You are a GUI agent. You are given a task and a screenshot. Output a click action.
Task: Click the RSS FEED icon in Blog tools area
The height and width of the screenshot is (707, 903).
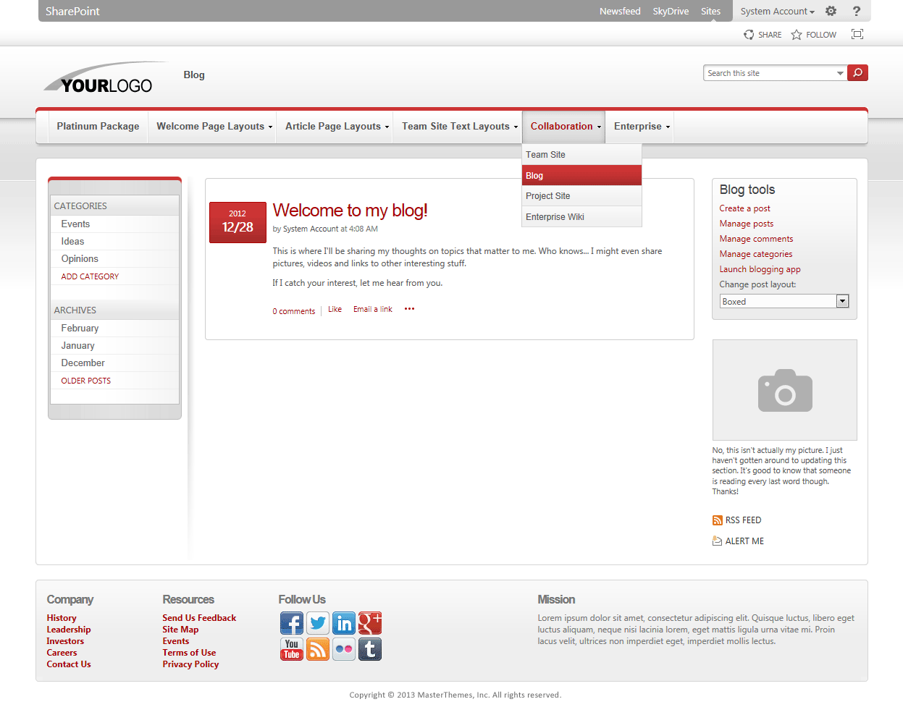click(x=717, y=520)
